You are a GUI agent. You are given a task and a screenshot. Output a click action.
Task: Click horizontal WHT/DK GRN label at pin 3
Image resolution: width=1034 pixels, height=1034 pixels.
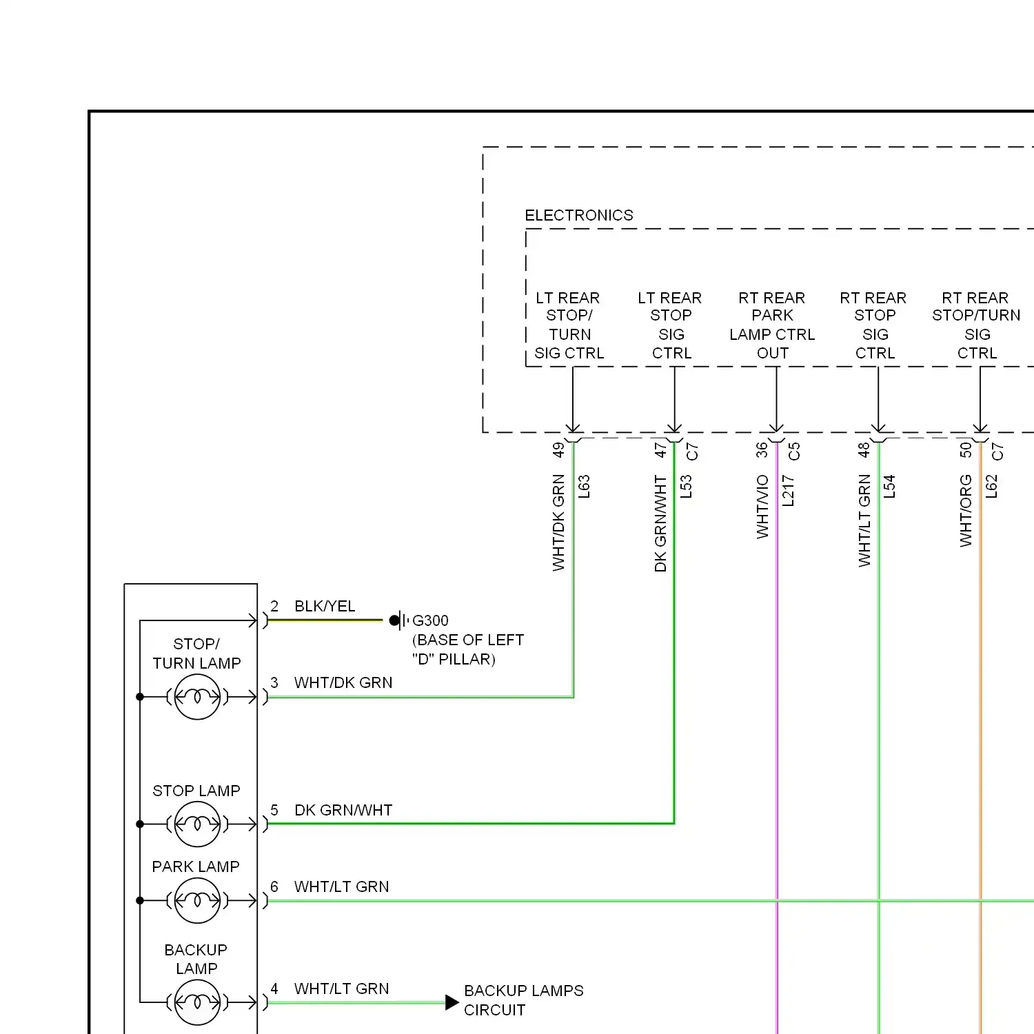[343, 682]
